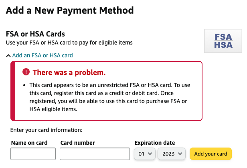Click the Card number field label
The height and width of the screenshot is (168, 247).
77,143
